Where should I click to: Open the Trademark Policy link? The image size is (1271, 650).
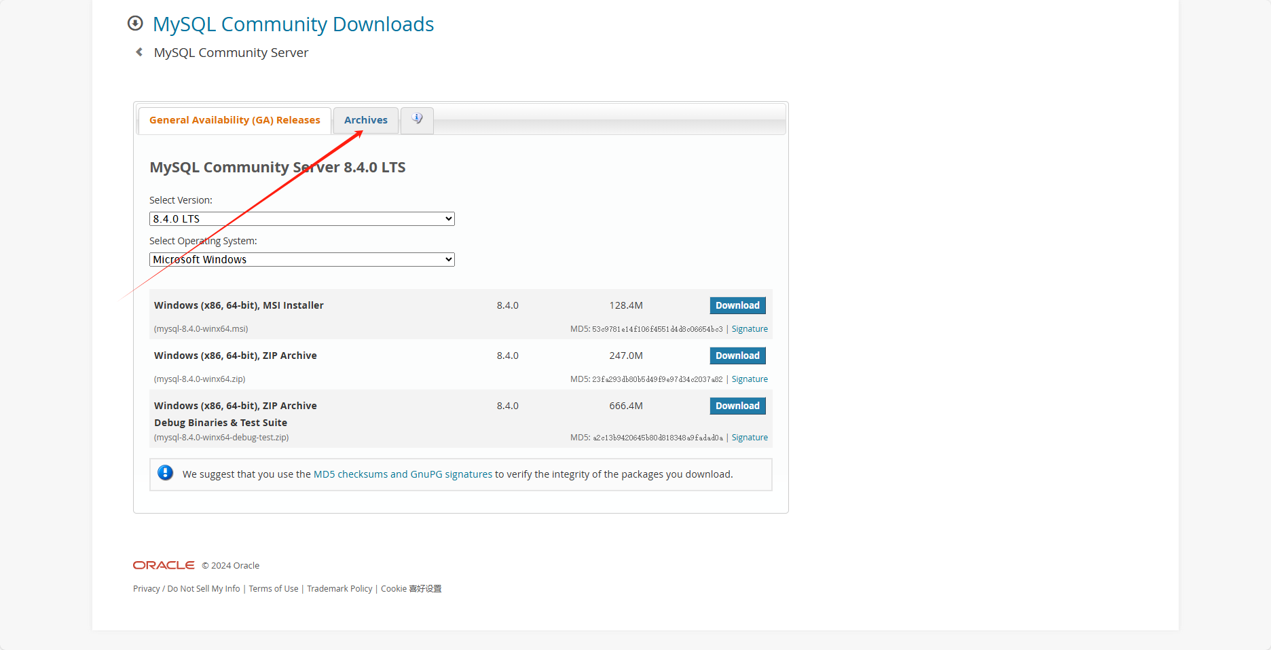(x=339, y=589)
